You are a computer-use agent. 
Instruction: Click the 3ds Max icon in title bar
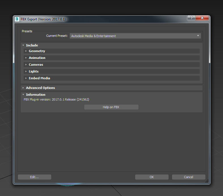pyautogui.click(x=17, y=19)
